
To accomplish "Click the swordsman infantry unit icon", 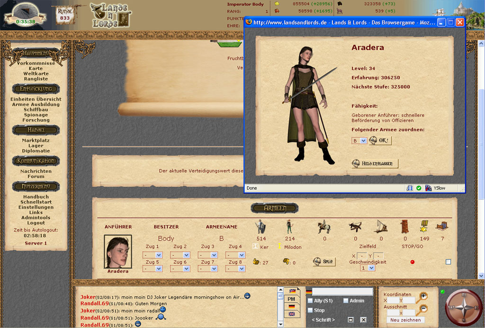I will point(260,227).
